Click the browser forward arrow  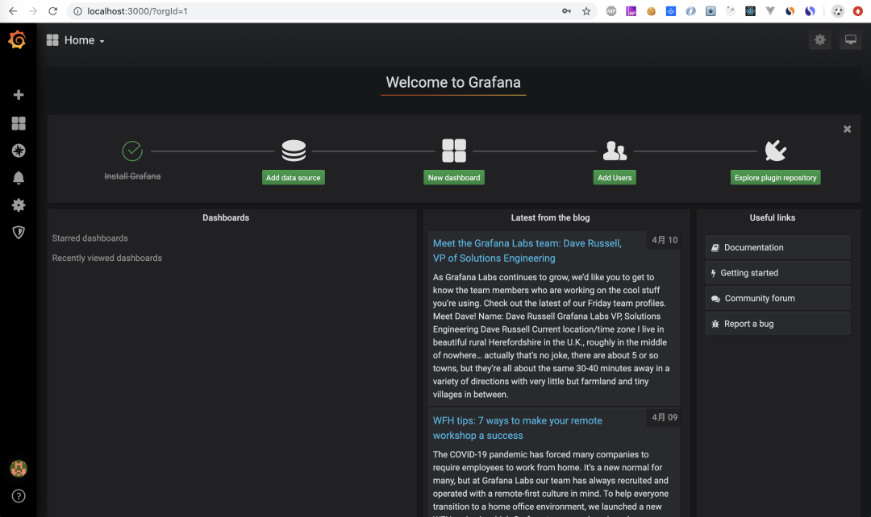click(x=33, y=11)
